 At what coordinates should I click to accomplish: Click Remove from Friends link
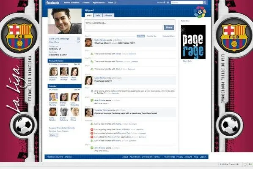(x=59, y=131)
